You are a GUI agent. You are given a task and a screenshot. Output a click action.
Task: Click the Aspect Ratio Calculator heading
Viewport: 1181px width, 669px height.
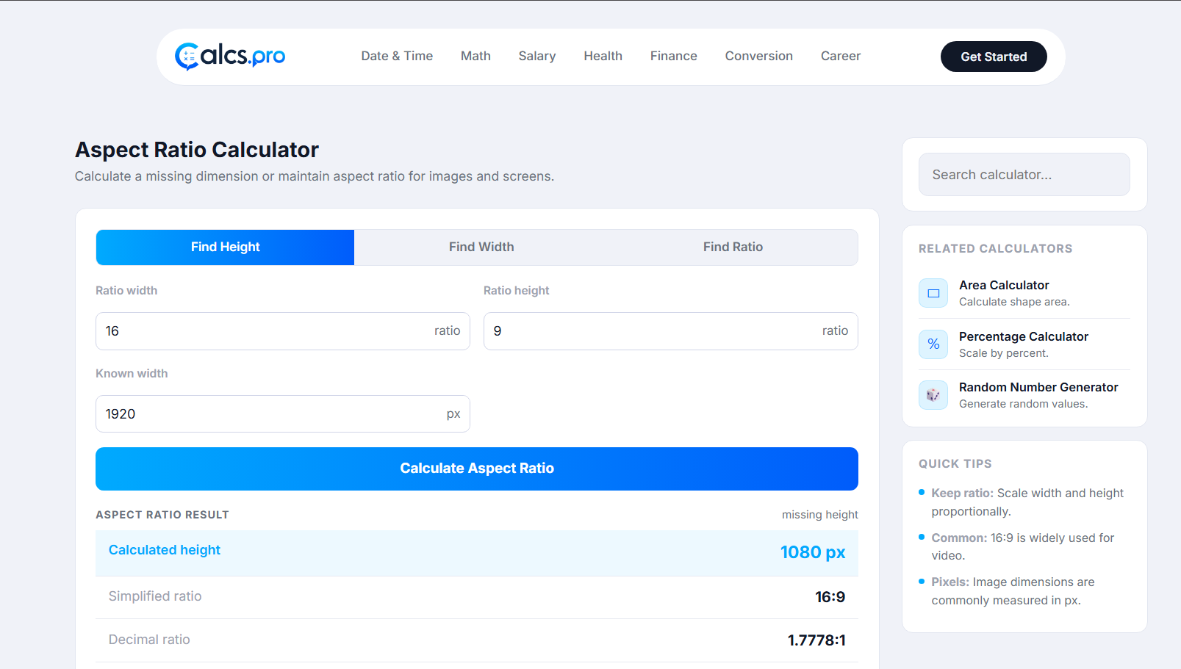pos(197,150)
